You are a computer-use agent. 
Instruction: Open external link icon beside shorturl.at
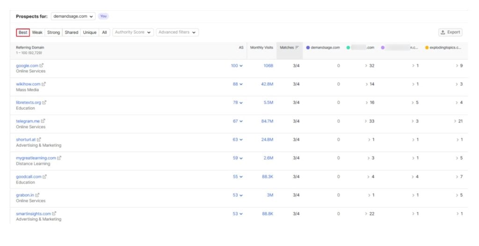click(39, 139)
